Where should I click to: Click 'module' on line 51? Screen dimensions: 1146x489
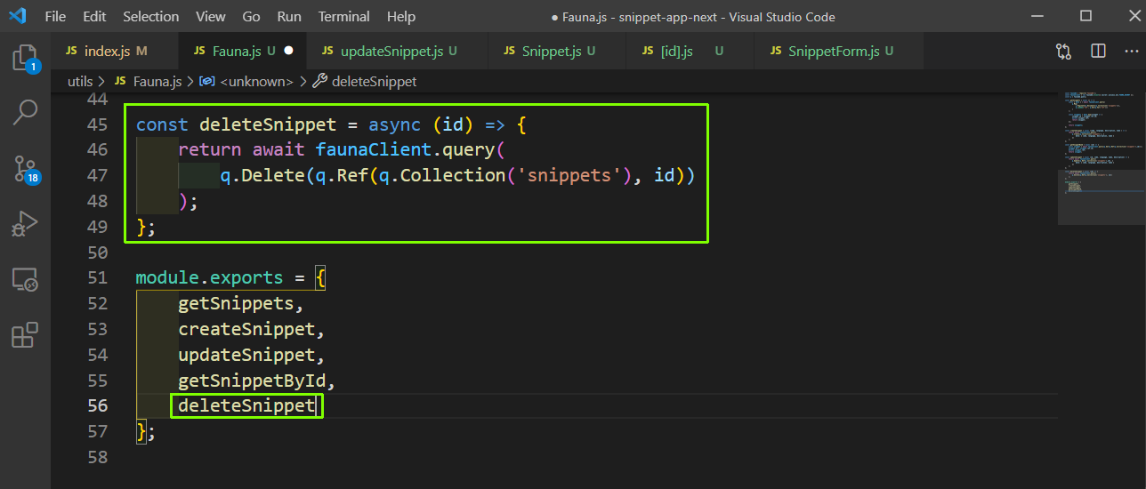[167, 278]
